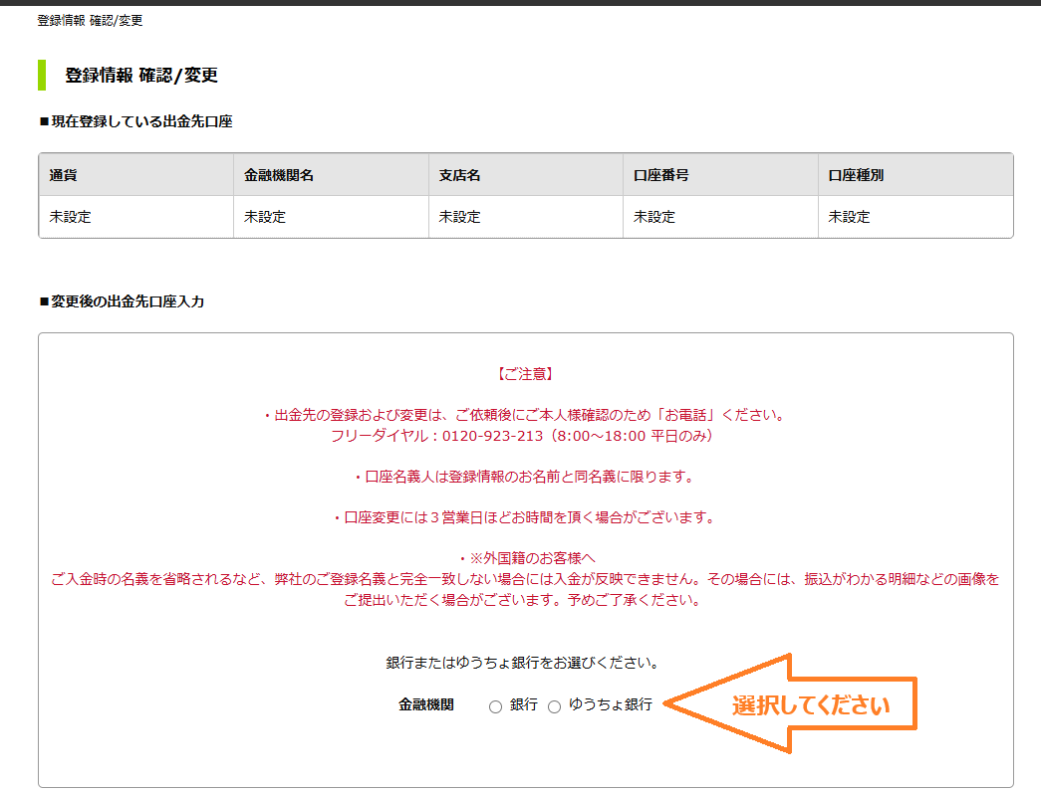Screen dimensions: 1041x792
Task: Click the フリーダイヤル 0120-923-213 phone number line
Action: (x=524, y=436)
